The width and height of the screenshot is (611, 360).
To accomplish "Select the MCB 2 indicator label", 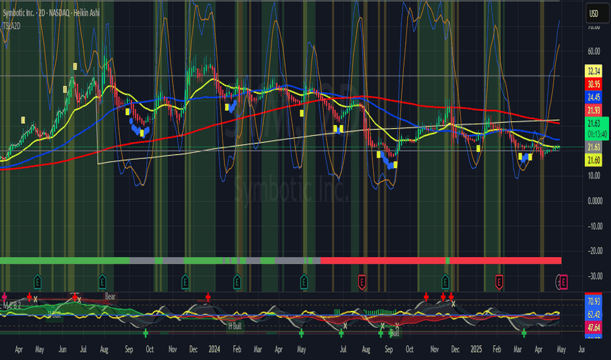I will (12, 305).
